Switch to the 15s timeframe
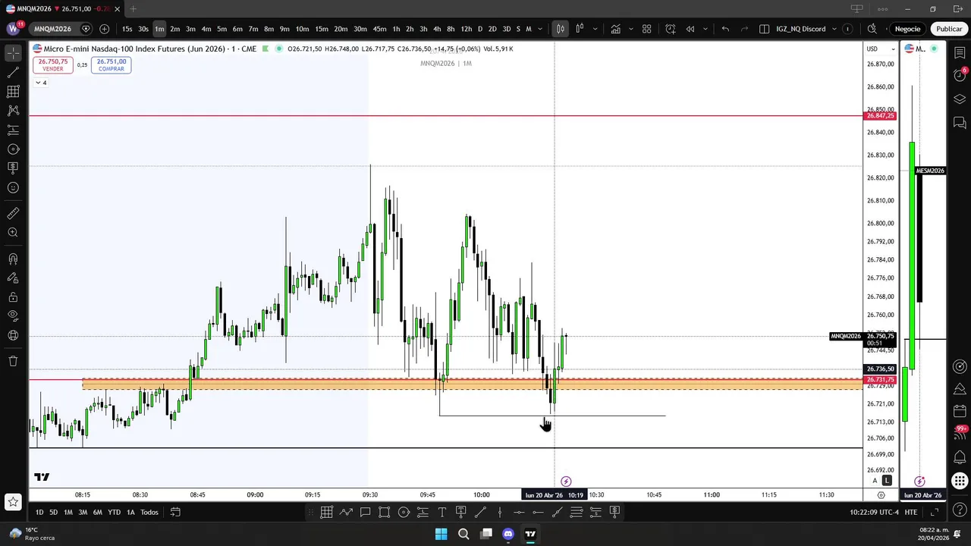 click(127, 29)
